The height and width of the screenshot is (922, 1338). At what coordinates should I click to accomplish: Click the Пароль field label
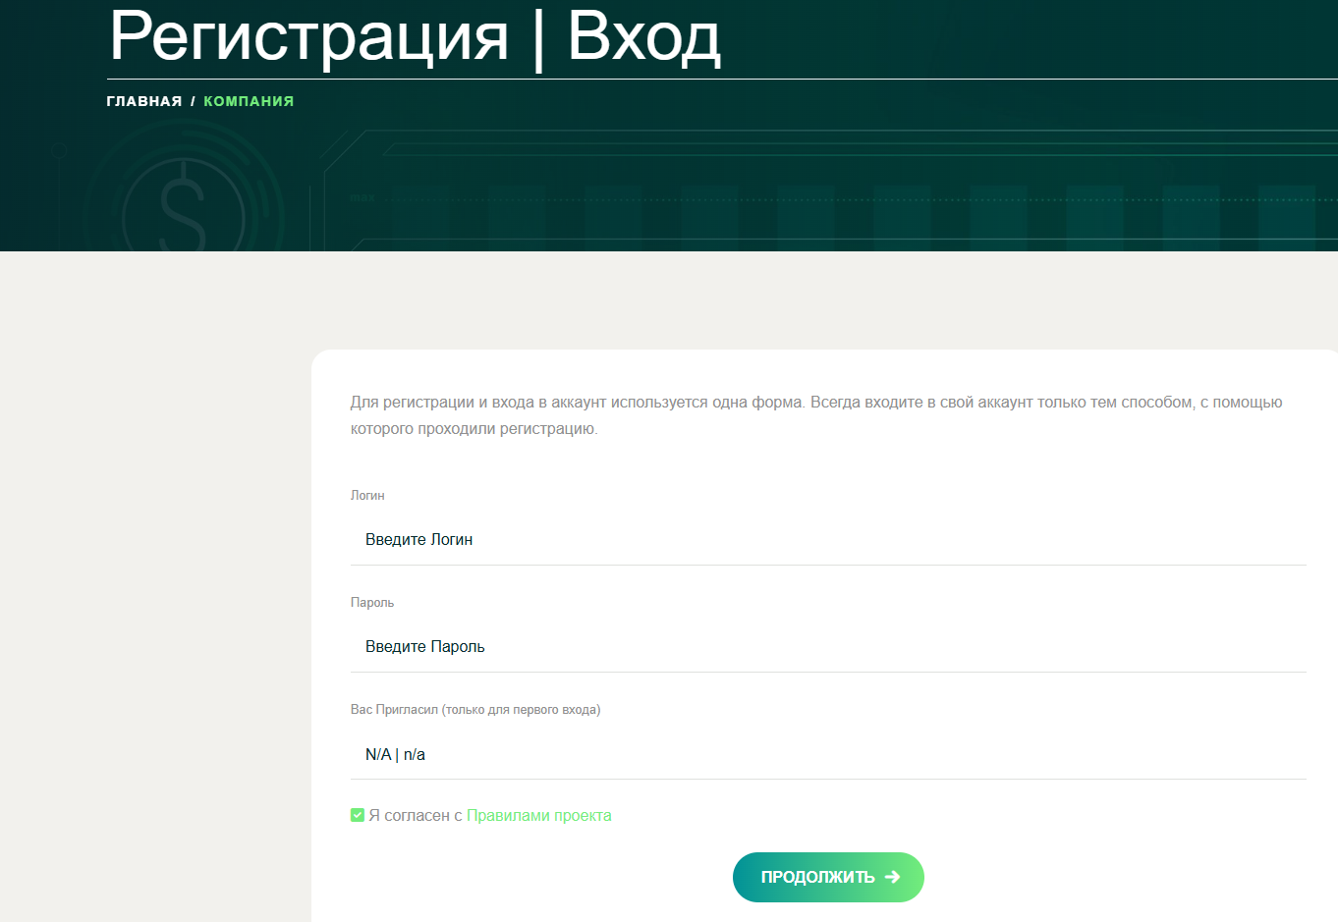pyautogui.click(x=372, y=602)
